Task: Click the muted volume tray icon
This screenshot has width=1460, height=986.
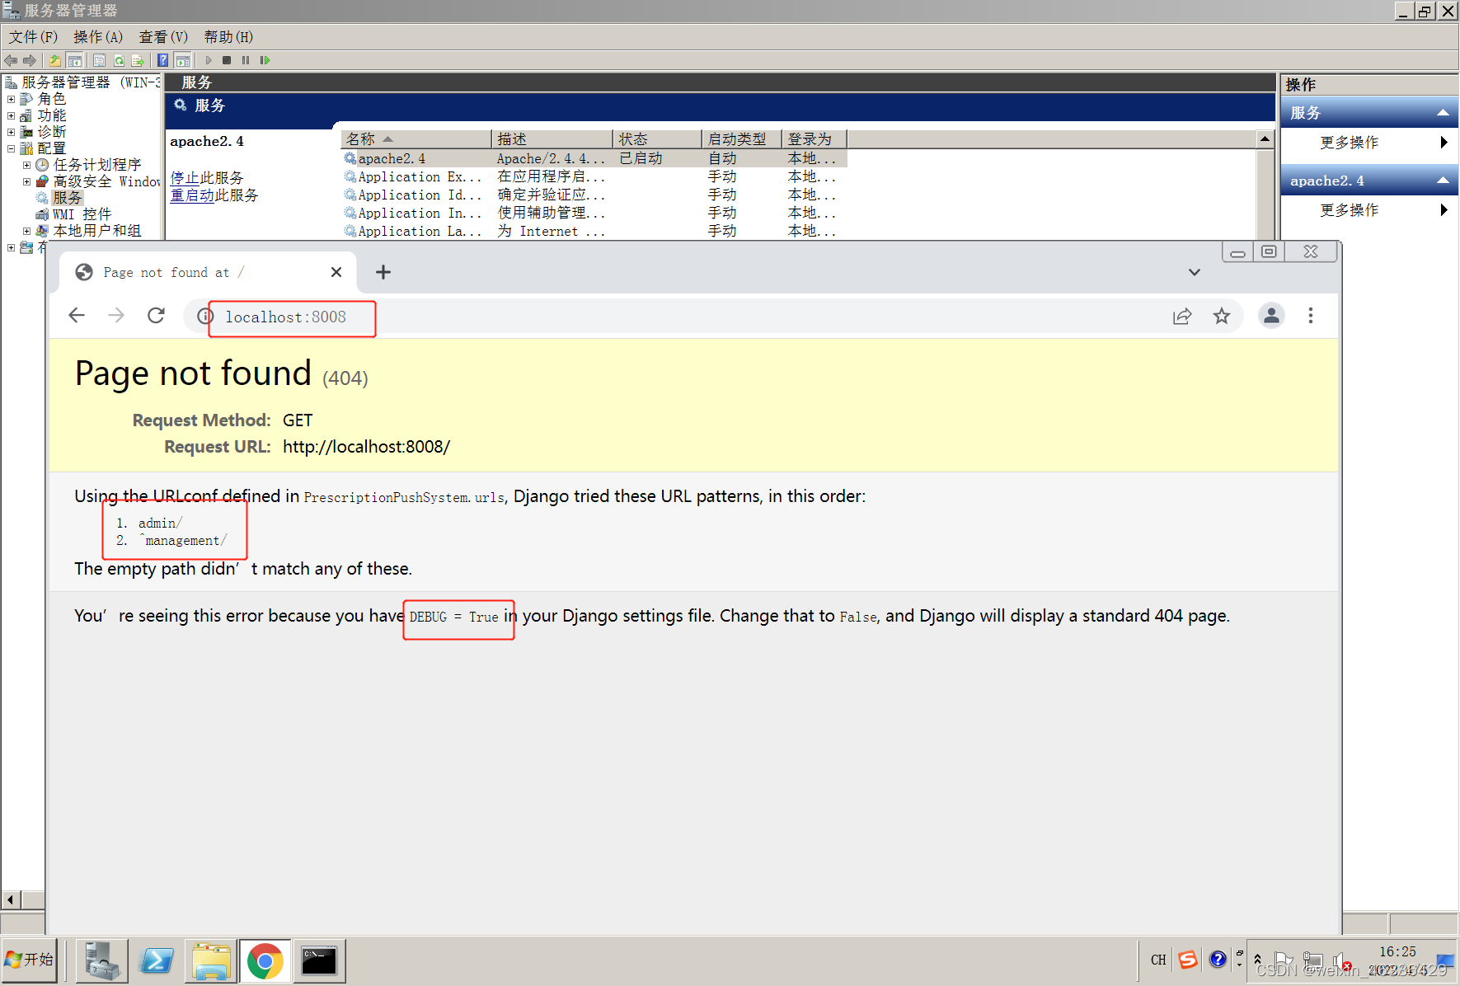Action: point(1340,961)
